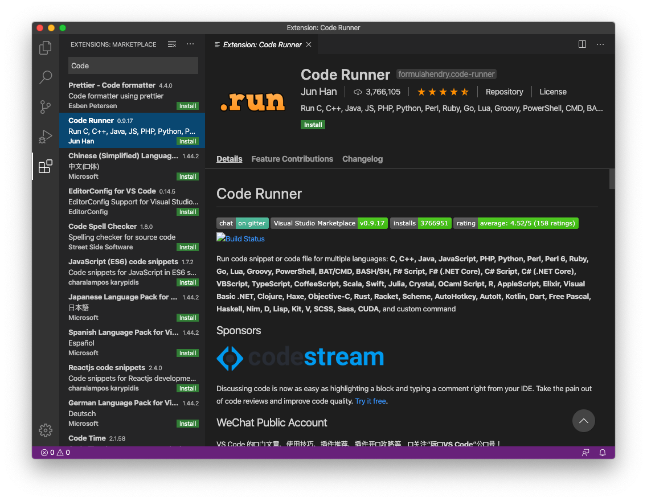Image resolution: width=647 pixels, height=501 pixels.
Task: Split the editor to the right
Action: tap(582, 44)
